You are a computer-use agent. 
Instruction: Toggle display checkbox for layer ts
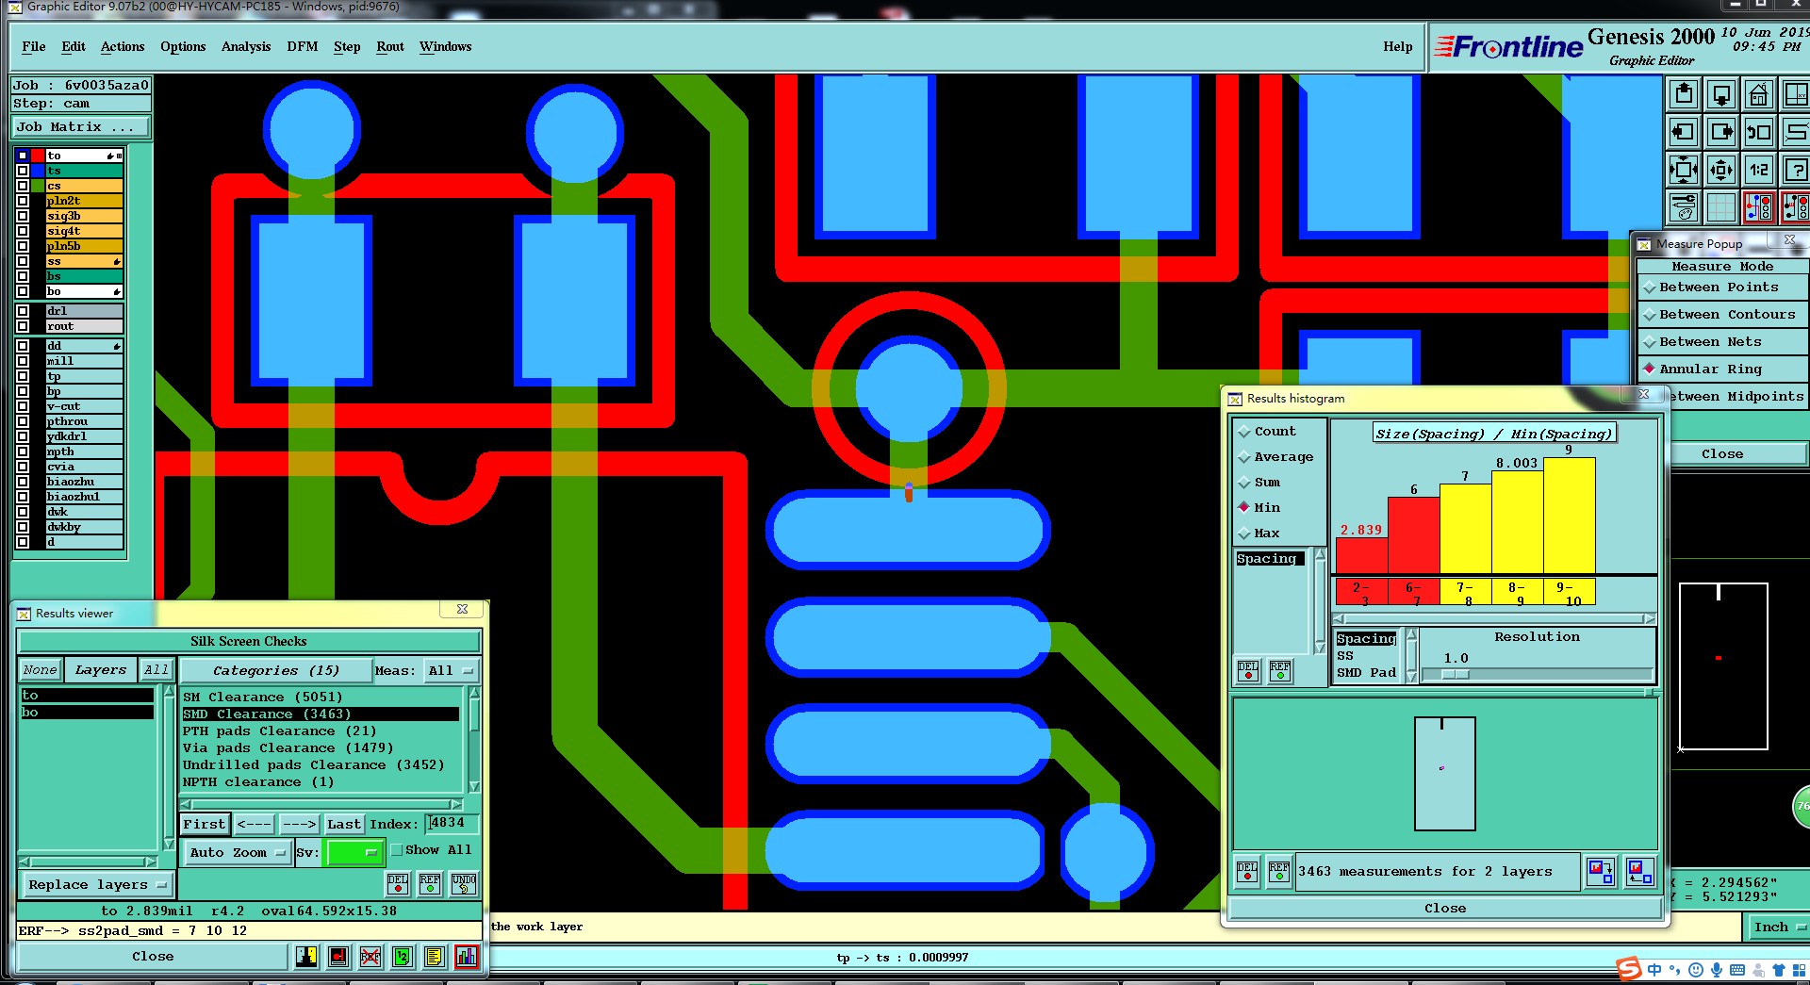[x=23, y=171]
